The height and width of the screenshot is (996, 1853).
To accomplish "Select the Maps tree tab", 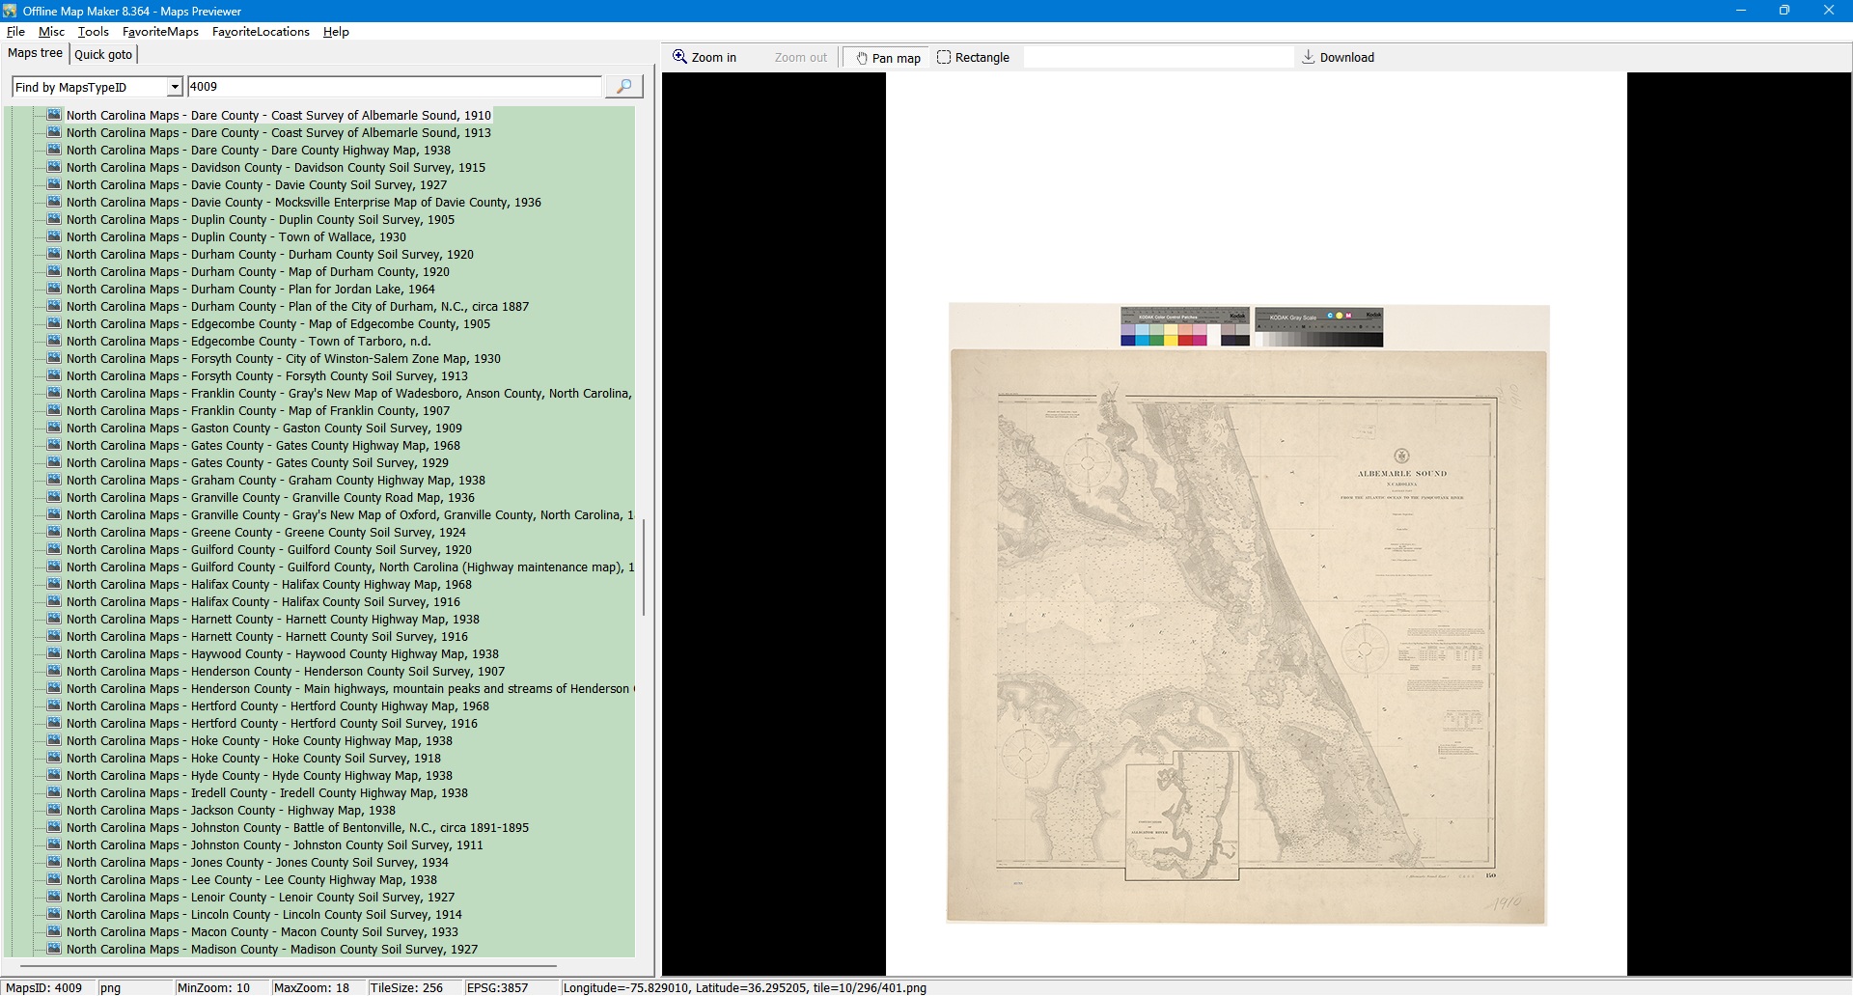I will (35, 53).
